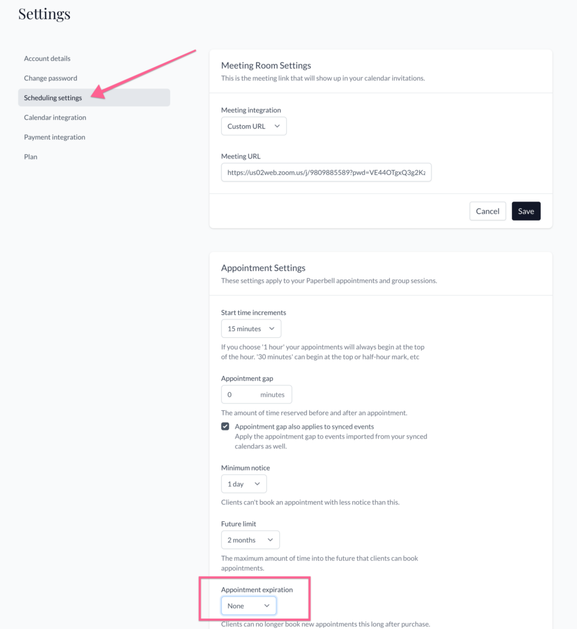Expand the Meeting integration dropdown
This screenshot has width=577, height=629.
(254, 126)
